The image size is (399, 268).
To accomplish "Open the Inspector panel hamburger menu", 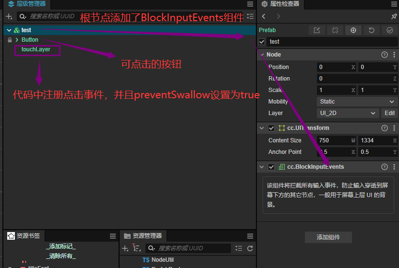I will tap(394, 4).
